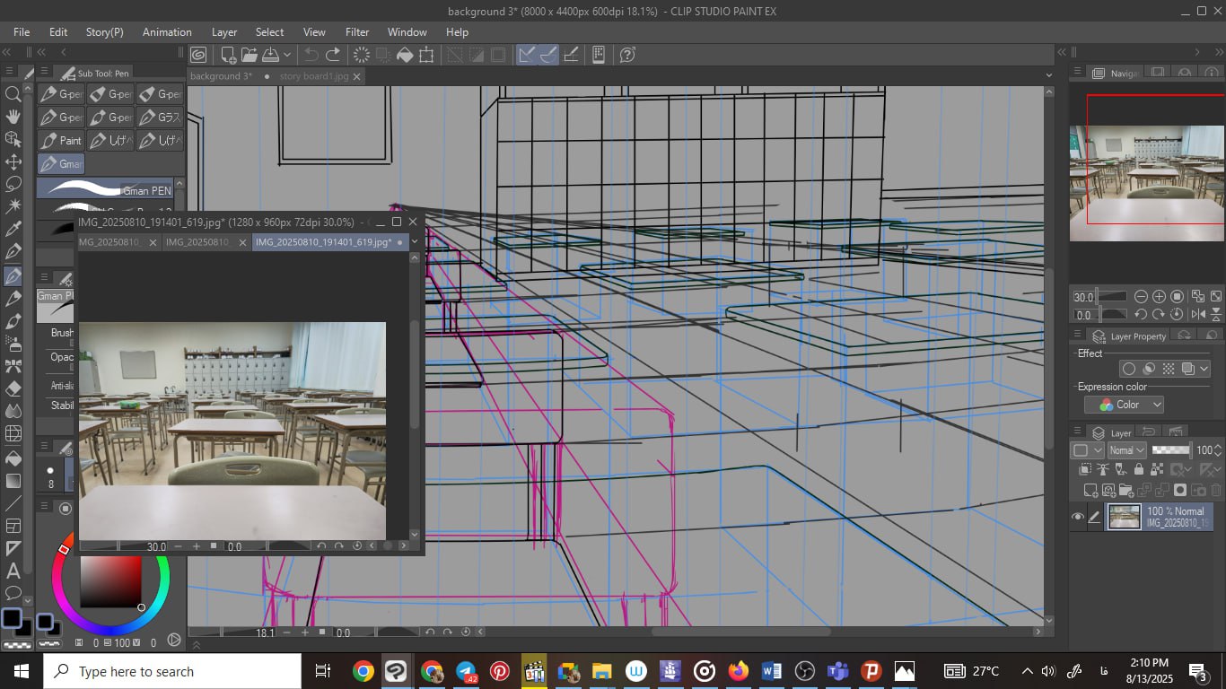Screen dimensions: 1226x689
Task: Click the Undo arrow in command bar
Action: pos(311,55)
